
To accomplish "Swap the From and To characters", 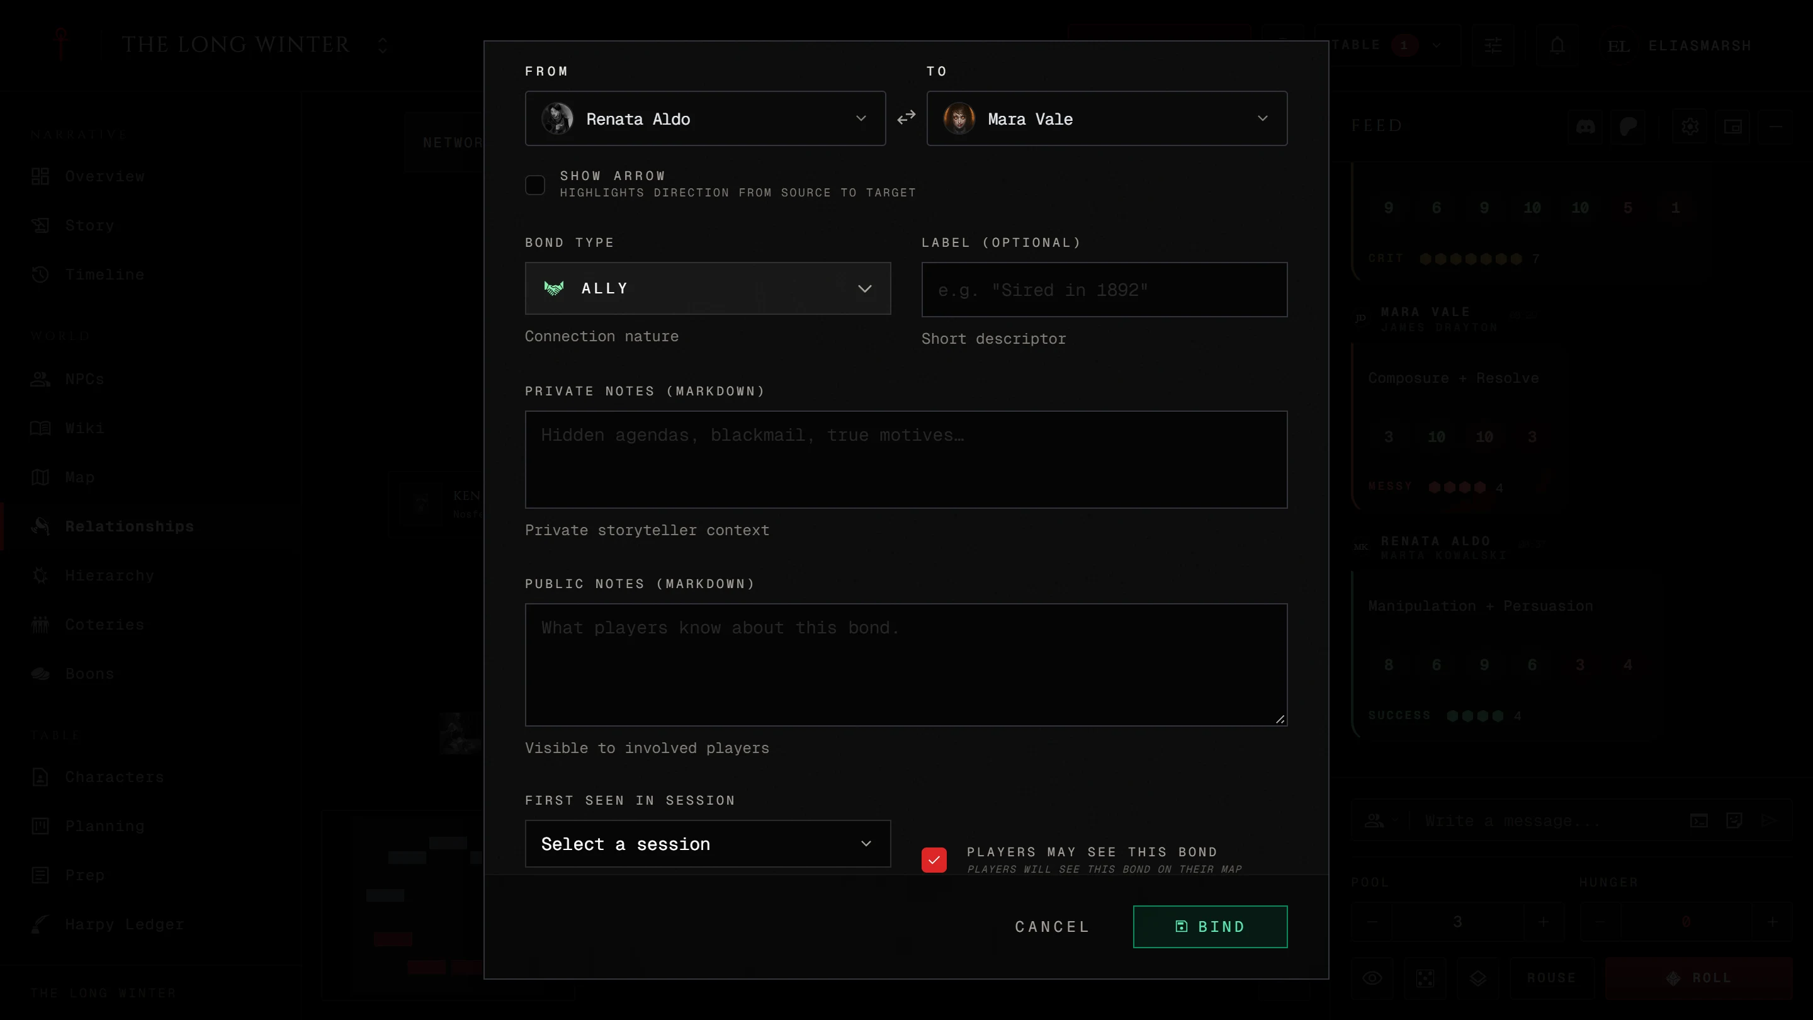I will (906, 118).
